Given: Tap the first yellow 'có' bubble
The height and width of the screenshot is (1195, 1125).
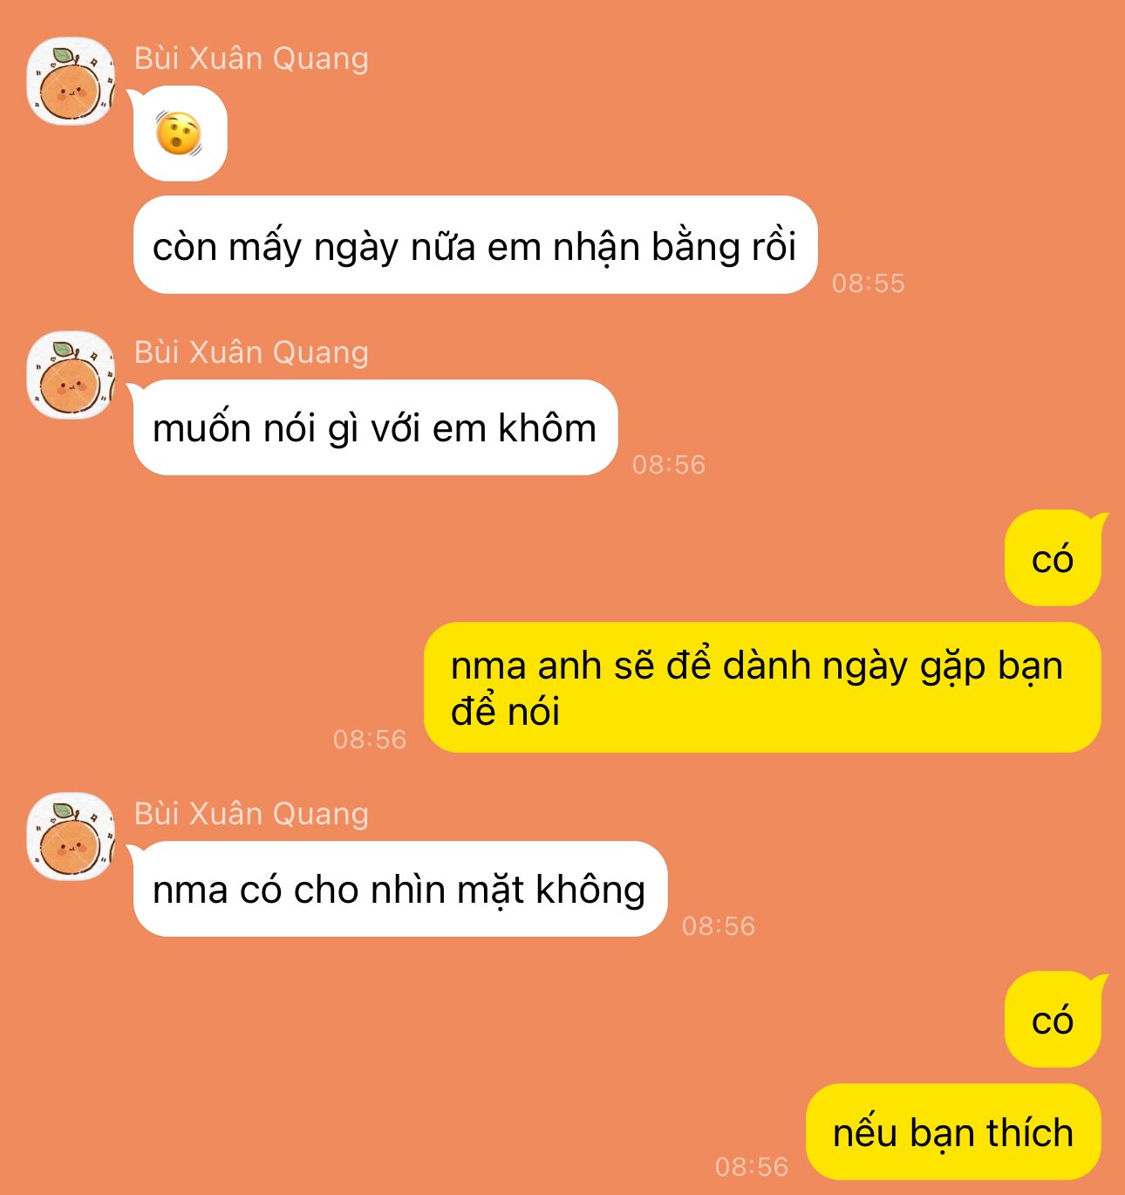Looking at the screenshot, I should pyautogui.click(x=1053, y=558).
